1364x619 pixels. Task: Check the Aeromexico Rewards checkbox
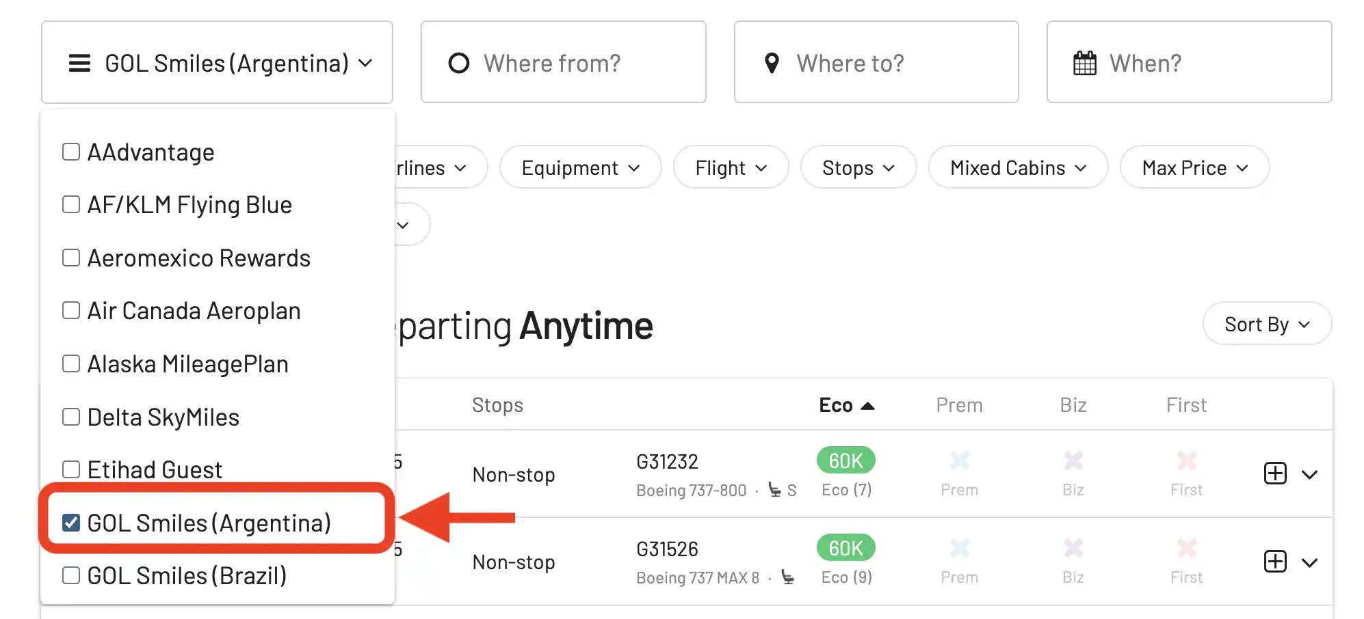[x=71, y=258]
